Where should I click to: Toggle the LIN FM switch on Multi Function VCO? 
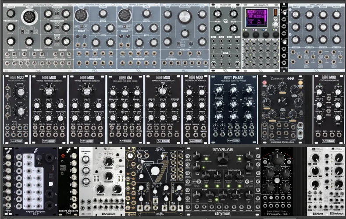click(x=22, y=32)
